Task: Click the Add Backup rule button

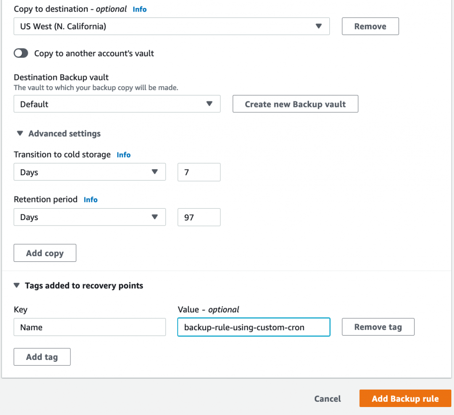Action: tap(405, 398)
